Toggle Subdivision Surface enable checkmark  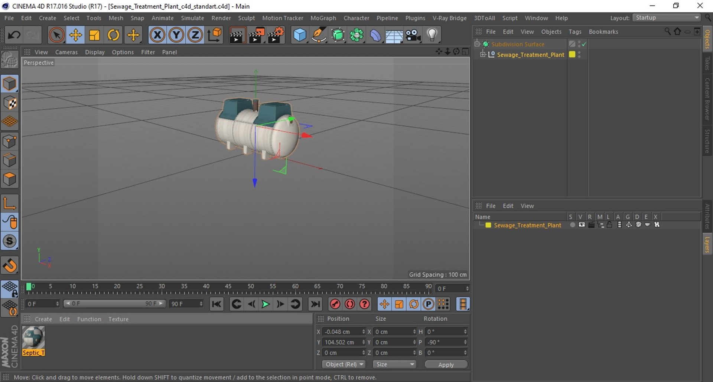point(584,44)
